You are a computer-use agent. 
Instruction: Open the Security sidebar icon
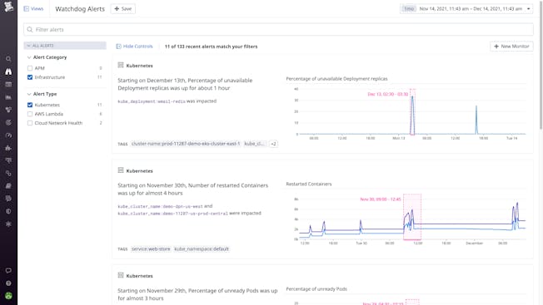(x=8, y=211)
